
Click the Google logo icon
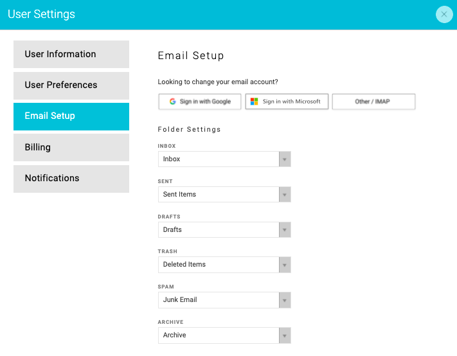172,102
